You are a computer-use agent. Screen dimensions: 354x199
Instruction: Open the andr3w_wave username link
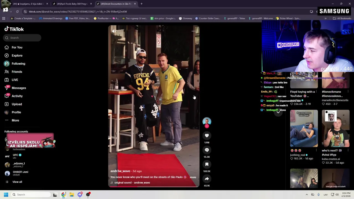(x=120, y=171)
